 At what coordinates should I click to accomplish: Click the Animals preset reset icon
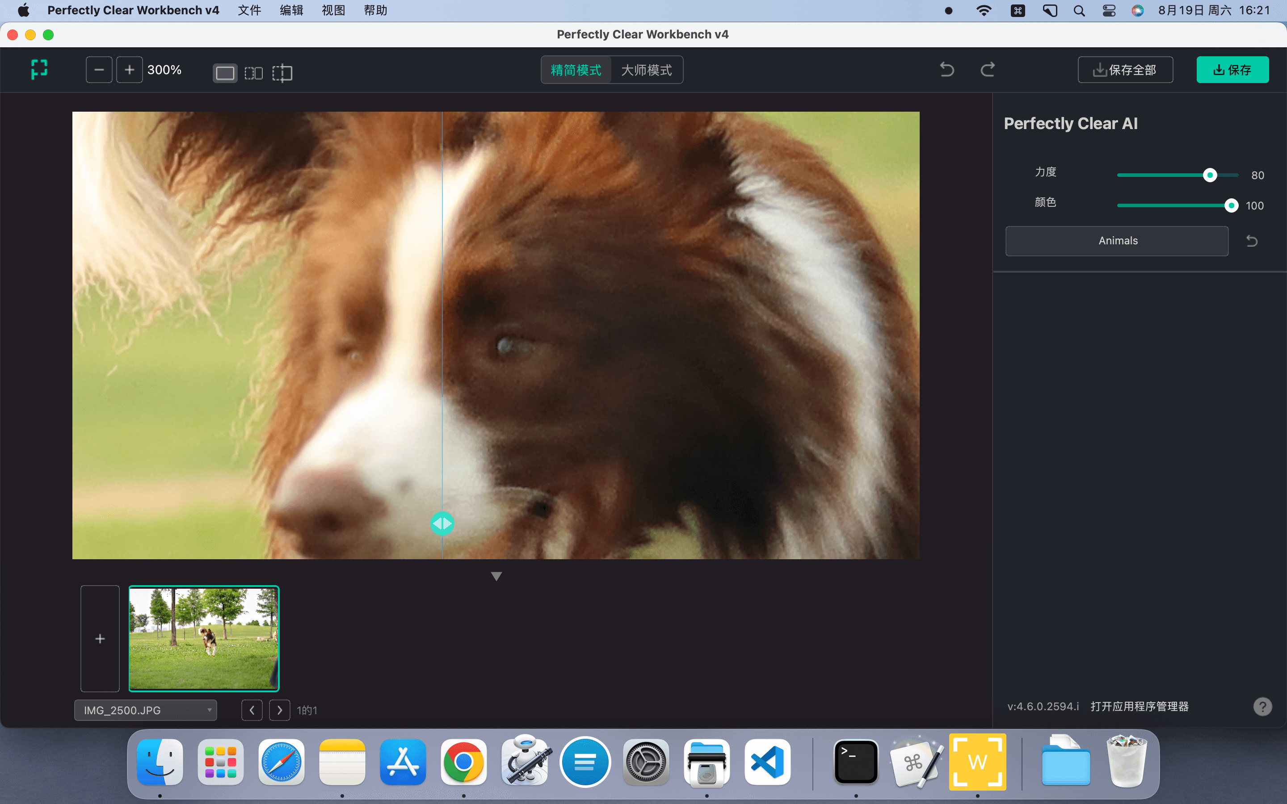(x=1252, y=241)
